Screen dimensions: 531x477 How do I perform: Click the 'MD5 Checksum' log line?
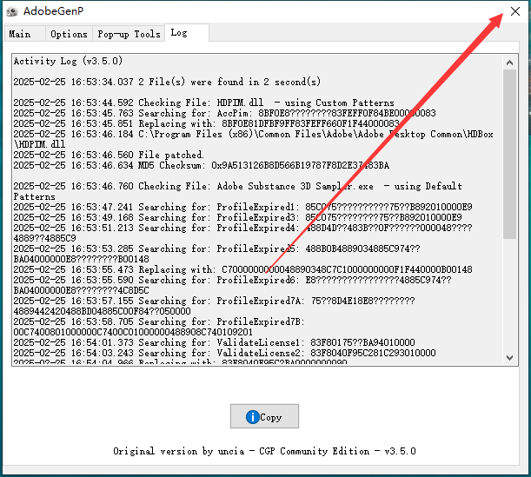coord(202,165)
